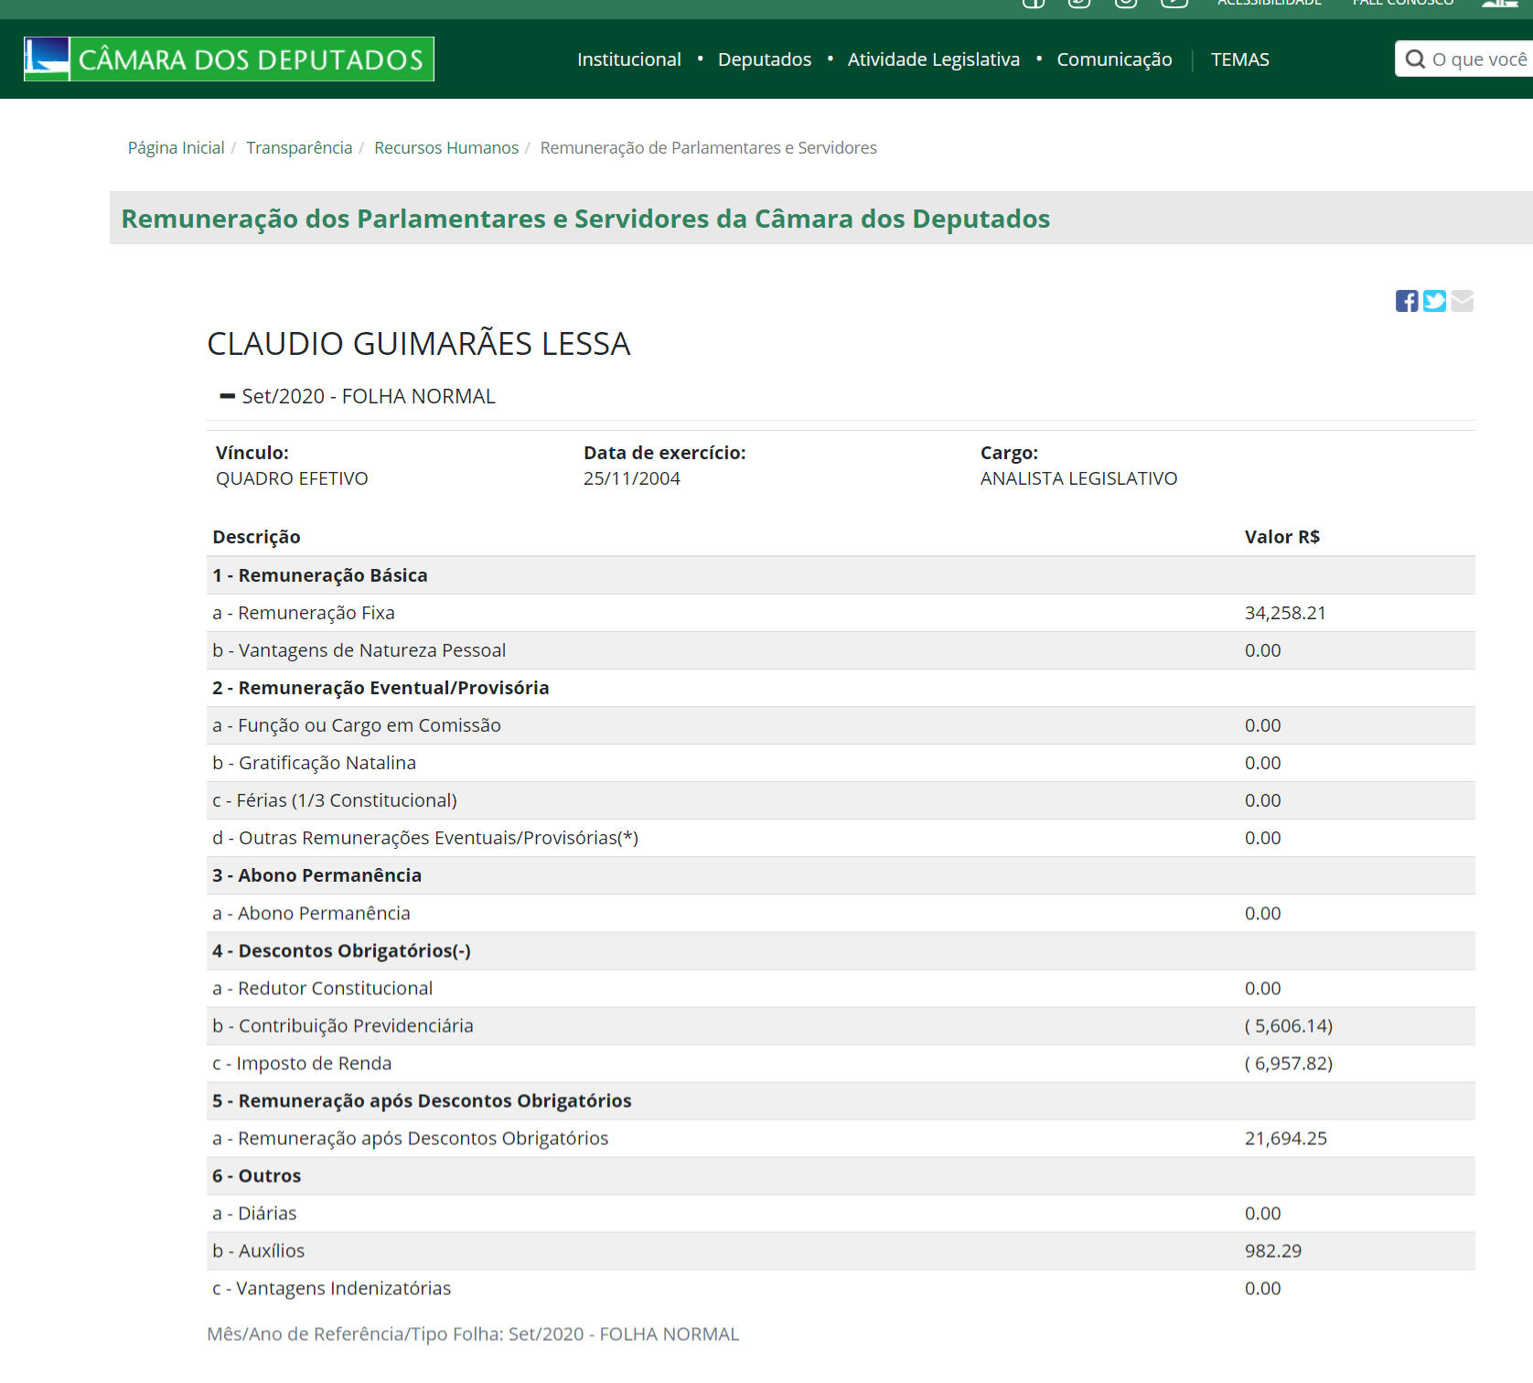The height and width of the screenshot is (1383, 1533).
Task: Click '1 - Remuneração Básica' heading row
Action: [841, 575]
